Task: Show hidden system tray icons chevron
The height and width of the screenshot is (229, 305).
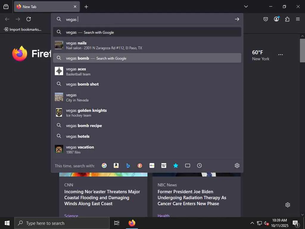Action: 252,223
